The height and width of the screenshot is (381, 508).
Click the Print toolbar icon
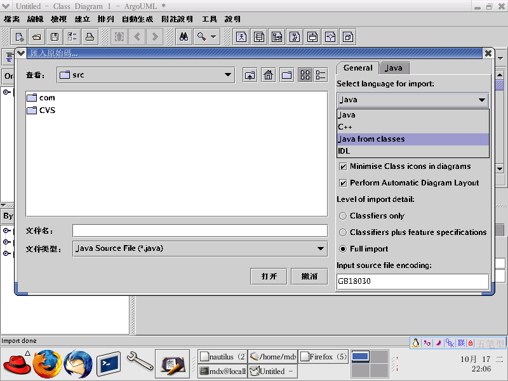(x=90, y=37)
